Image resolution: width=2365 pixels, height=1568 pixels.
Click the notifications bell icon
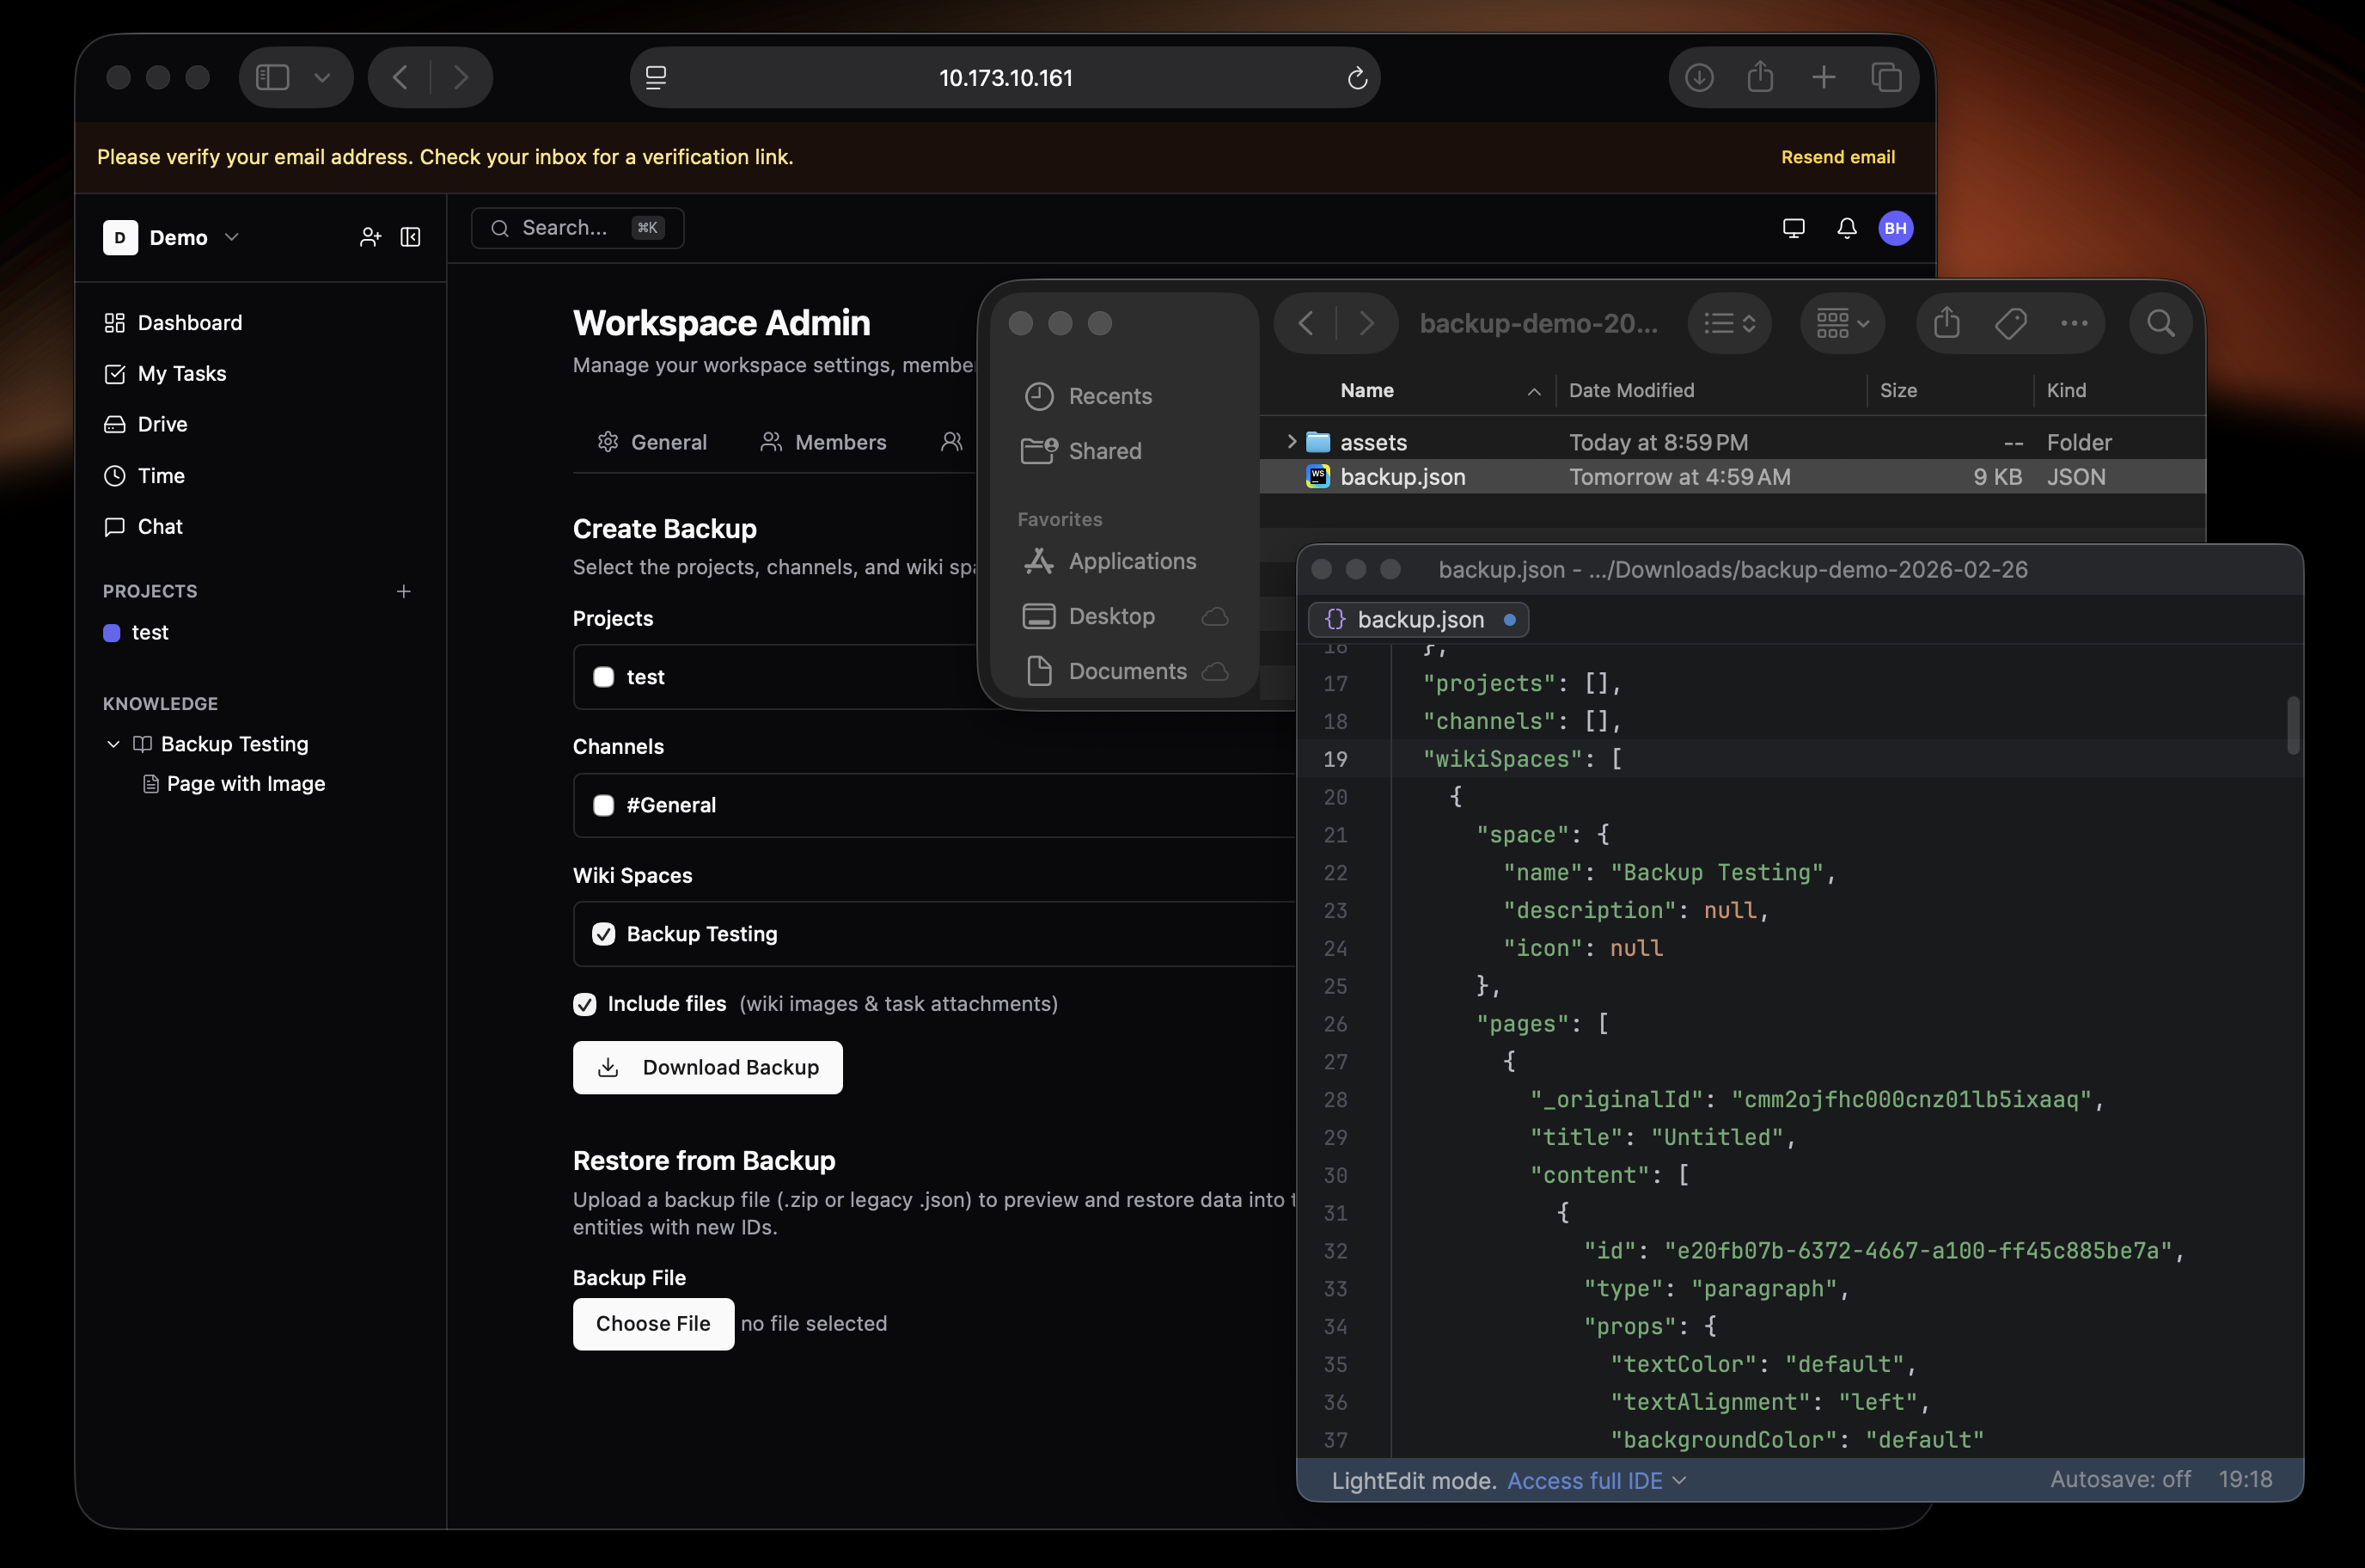tap(1846, 228)
